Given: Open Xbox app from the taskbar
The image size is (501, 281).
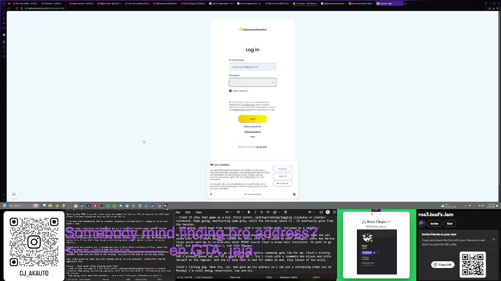Looking at the screenshot, I should (127, 206).
